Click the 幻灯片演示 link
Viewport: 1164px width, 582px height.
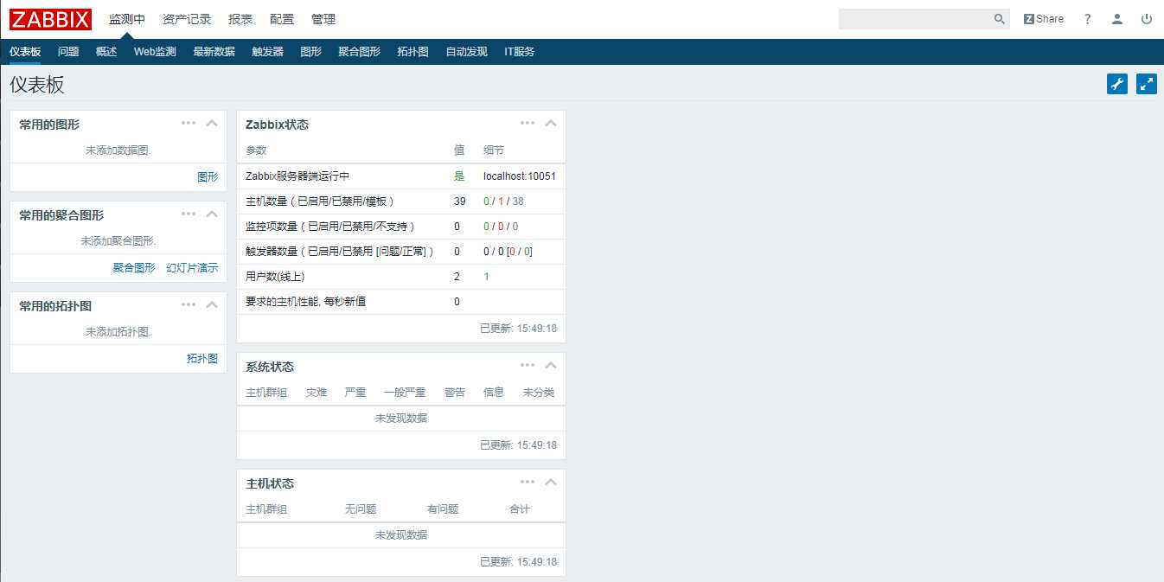click(x=192, y=267)
